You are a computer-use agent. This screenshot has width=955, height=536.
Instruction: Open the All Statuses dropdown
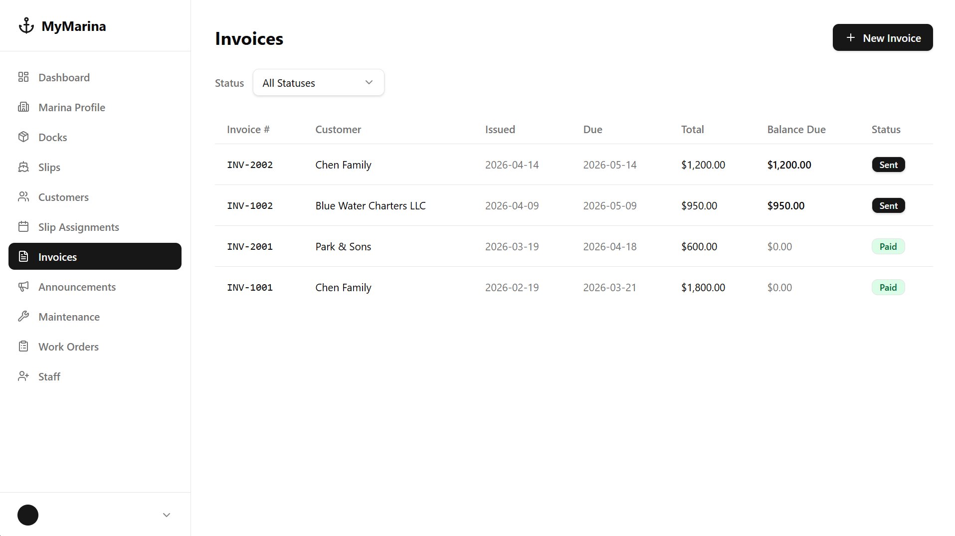(318, 82)
